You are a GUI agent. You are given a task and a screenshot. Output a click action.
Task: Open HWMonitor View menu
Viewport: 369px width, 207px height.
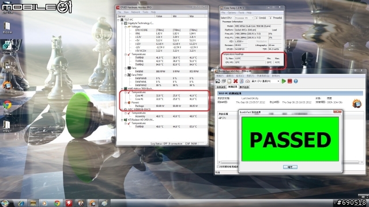tap(126, 12)
